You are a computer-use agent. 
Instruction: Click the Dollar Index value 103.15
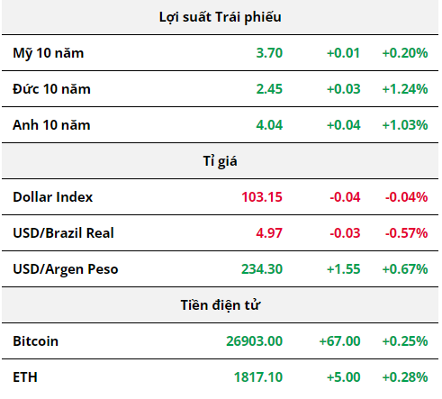[262, 197]
